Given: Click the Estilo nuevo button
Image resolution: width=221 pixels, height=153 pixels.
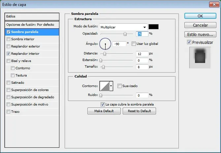Looking at the screenshot, I should (200, 34).
